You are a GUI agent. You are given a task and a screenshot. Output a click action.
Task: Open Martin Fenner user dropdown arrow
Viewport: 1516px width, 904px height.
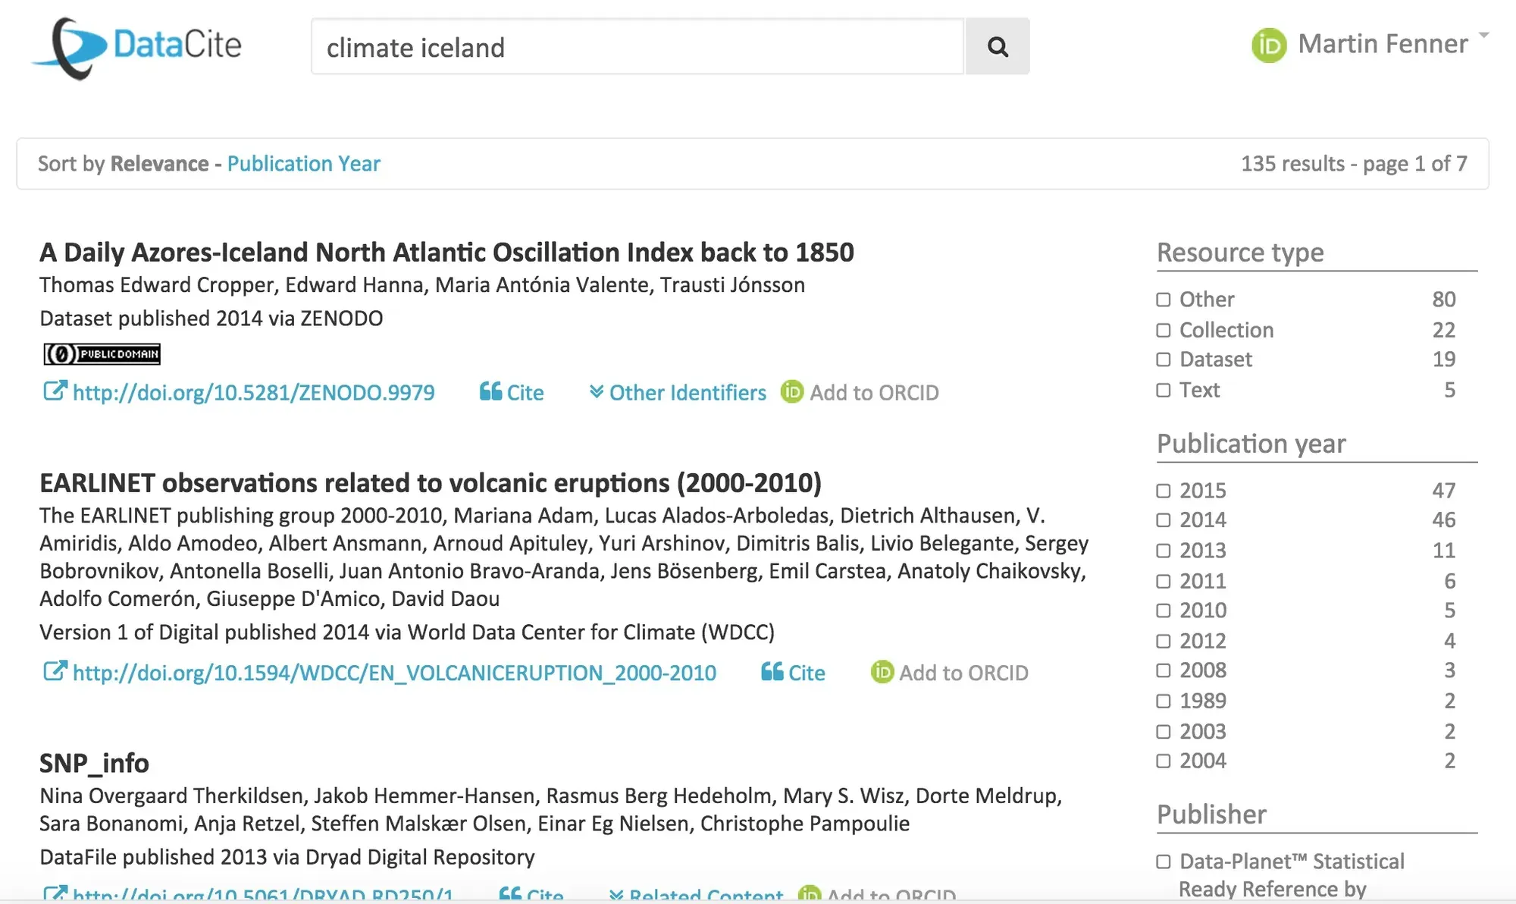point(1483,36)
